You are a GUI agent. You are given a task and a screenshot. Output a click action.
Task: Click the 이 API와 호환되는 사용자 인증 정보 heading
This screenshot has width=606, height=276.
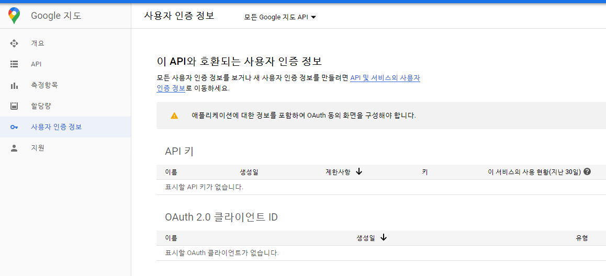239,61
